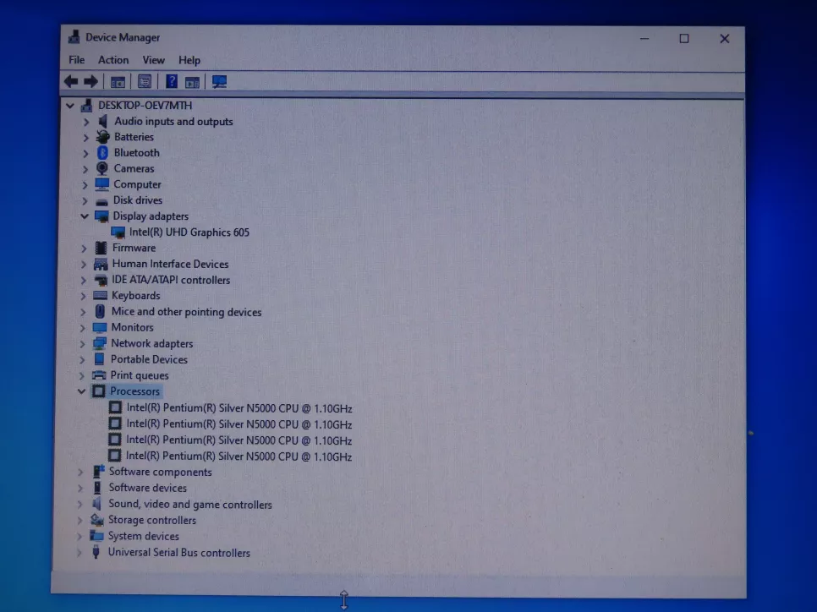817x612 pixels.
Task: Open the Help menu
Action: point(189,60)
